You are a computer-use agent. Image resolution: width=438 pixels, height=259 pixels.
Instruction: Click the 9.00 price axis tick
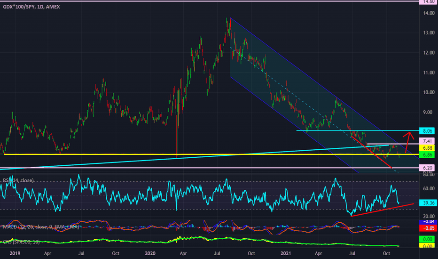(x=428, y=112)
